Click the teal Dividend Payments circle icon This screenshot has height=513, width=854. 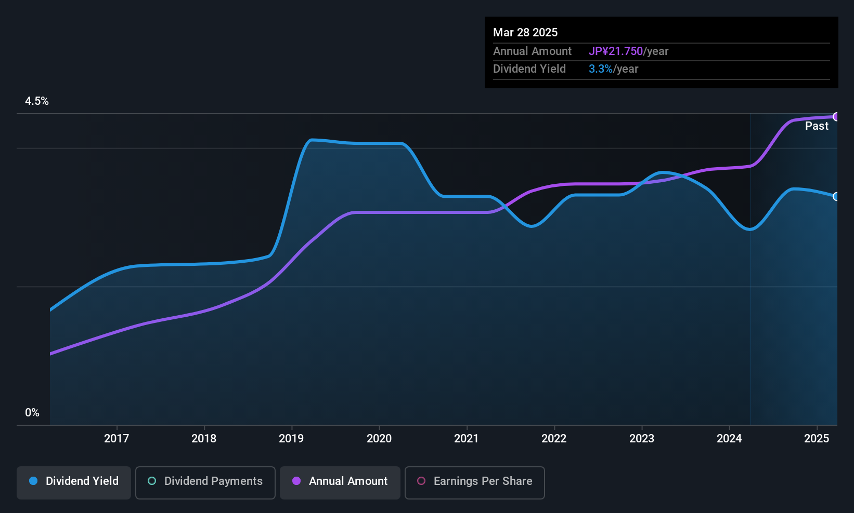tap(152, 481)
